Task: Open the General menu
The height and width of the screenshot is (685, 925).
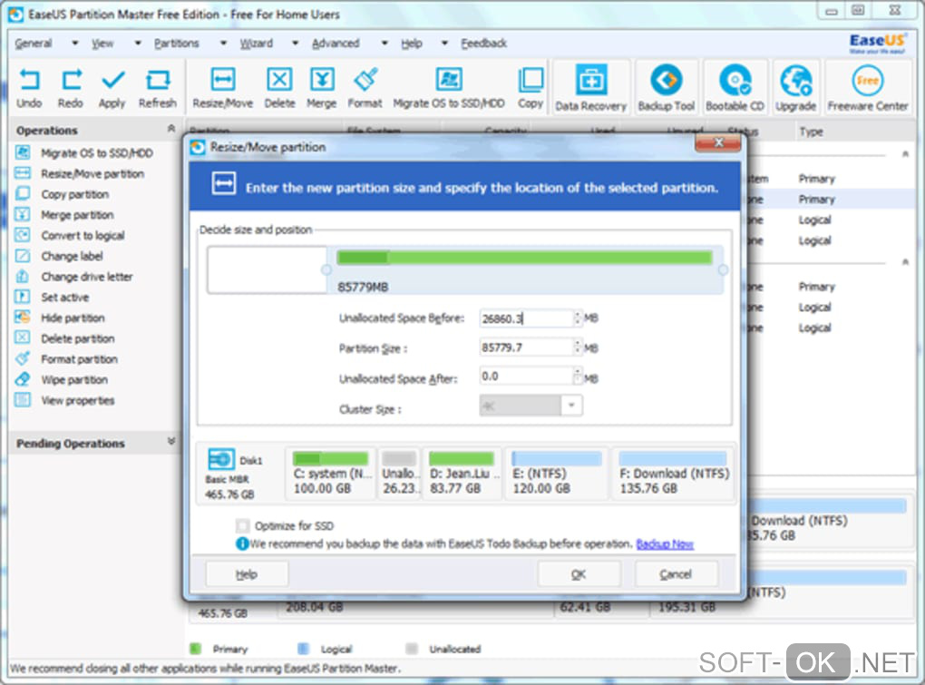Action: (x=34, y=43)
